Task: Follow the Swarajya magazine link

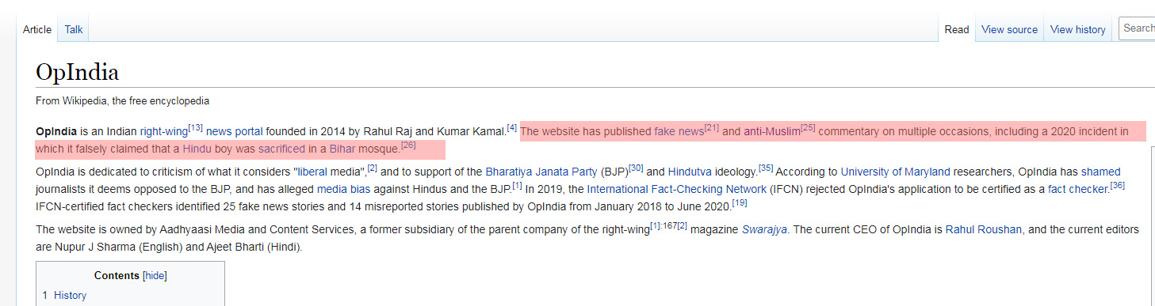Action: tap(764, 230)
